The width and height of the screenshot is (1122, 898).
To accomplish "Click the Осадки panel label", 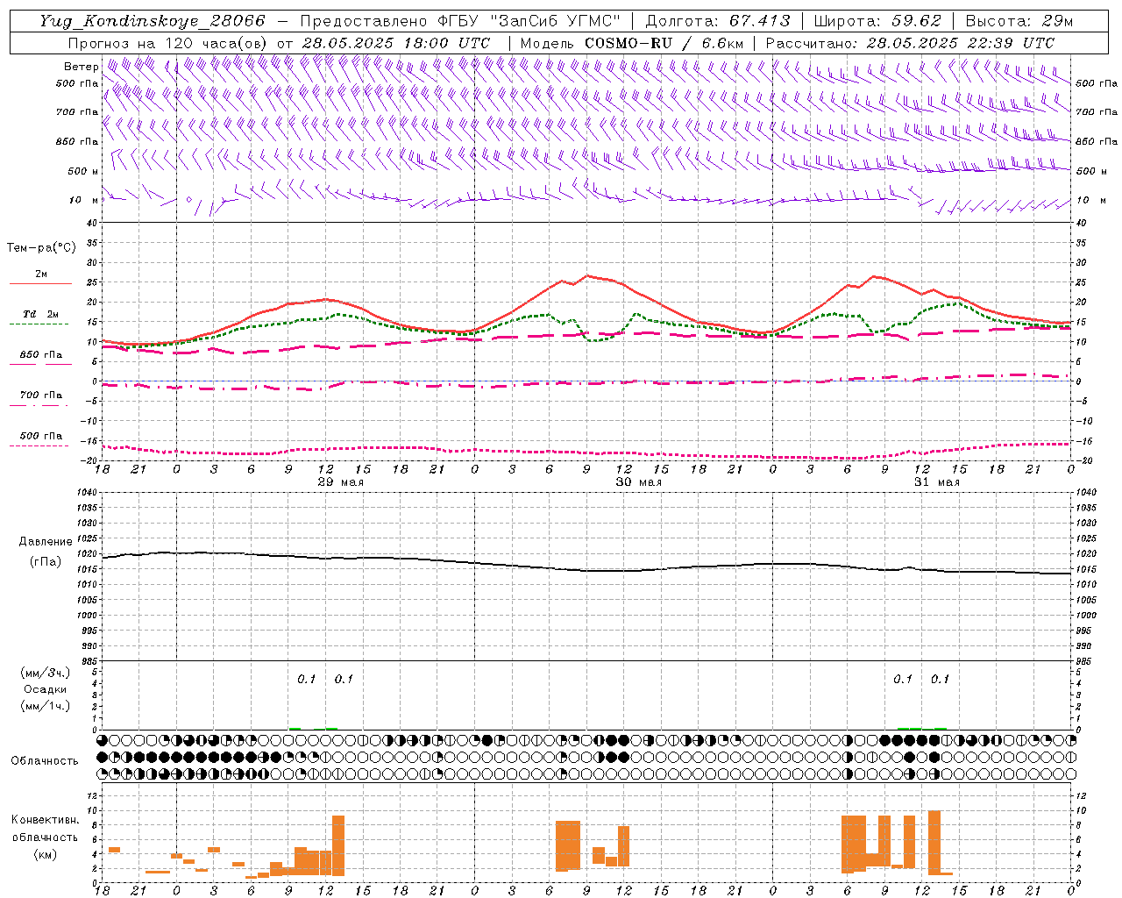I will coord(46,689).
